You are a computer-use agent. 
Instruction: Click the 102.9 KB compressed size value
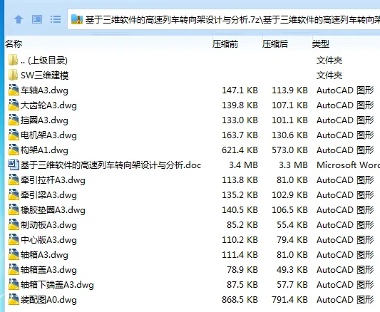pos(289,195)
